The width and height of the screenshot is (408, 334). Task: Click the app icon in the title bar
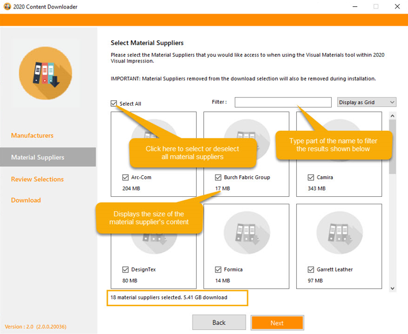point(7,6)
